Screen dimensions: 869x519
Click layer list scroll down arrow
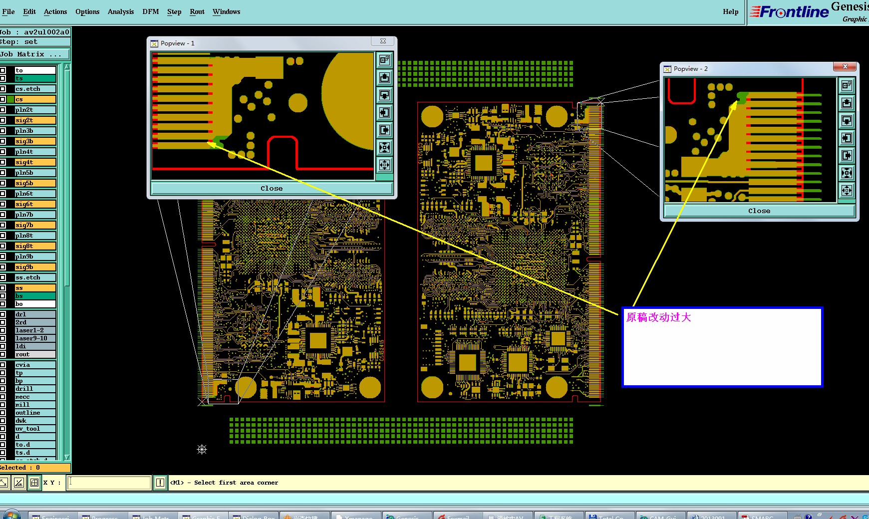tap(67, 457)
